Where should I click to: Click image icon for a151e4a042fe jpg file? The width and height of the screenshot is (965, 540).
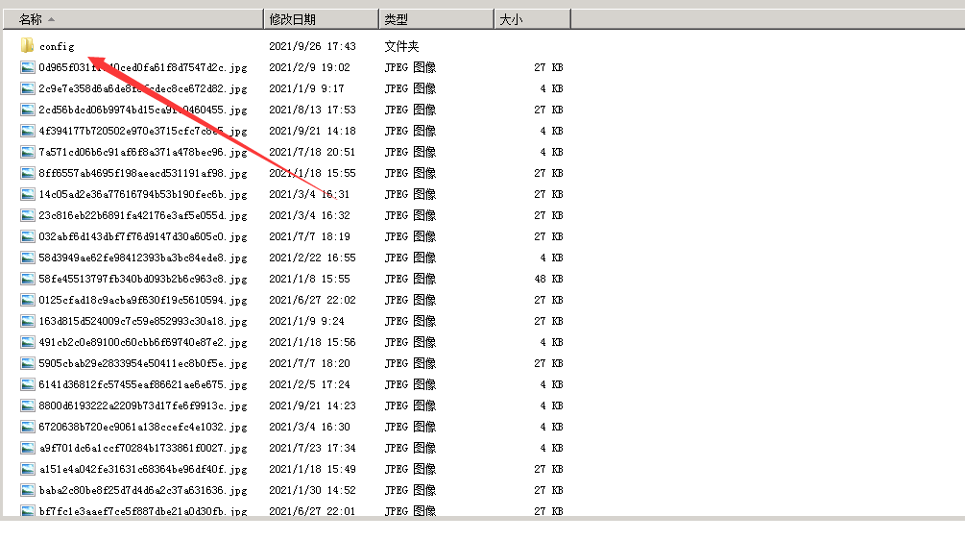(x=28, y=469)
